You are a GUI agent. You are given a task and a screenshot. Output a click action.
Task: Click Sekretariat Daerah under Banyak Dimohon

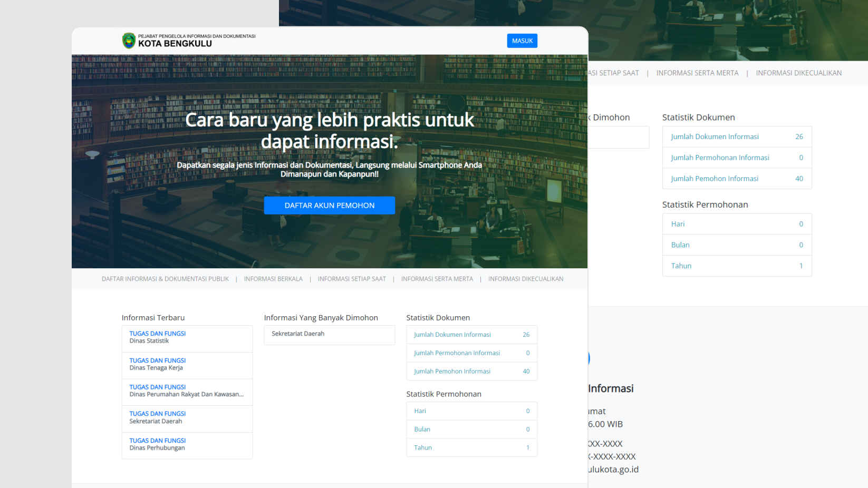330,335
